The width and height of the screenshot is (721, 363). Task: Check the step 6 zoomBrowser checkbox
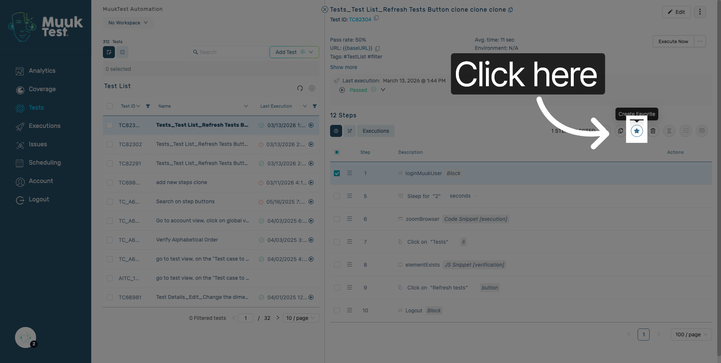coord(337,219)
